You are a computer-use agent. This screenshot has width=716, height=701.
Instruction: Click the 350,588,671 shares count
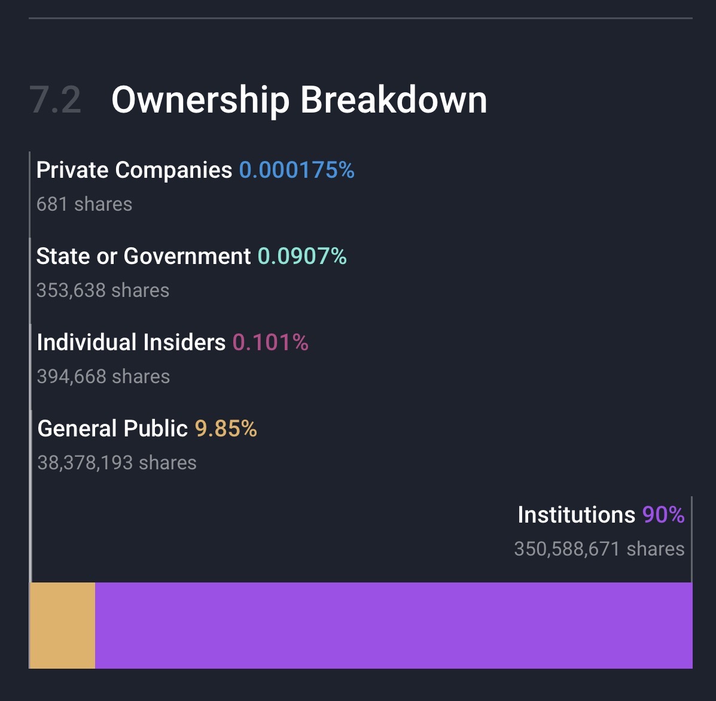tap(599, 549)
